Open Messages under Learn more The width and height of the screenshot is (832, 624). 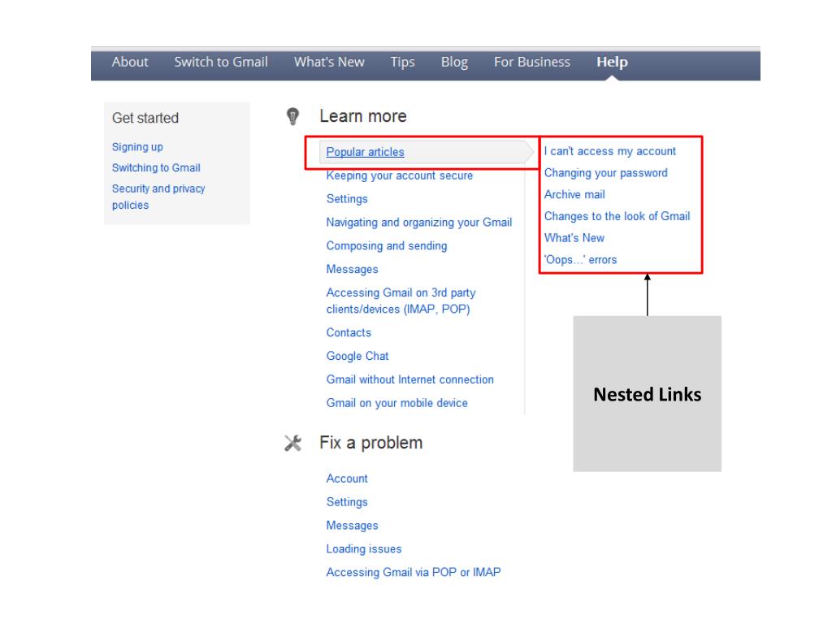pos(352,269)
